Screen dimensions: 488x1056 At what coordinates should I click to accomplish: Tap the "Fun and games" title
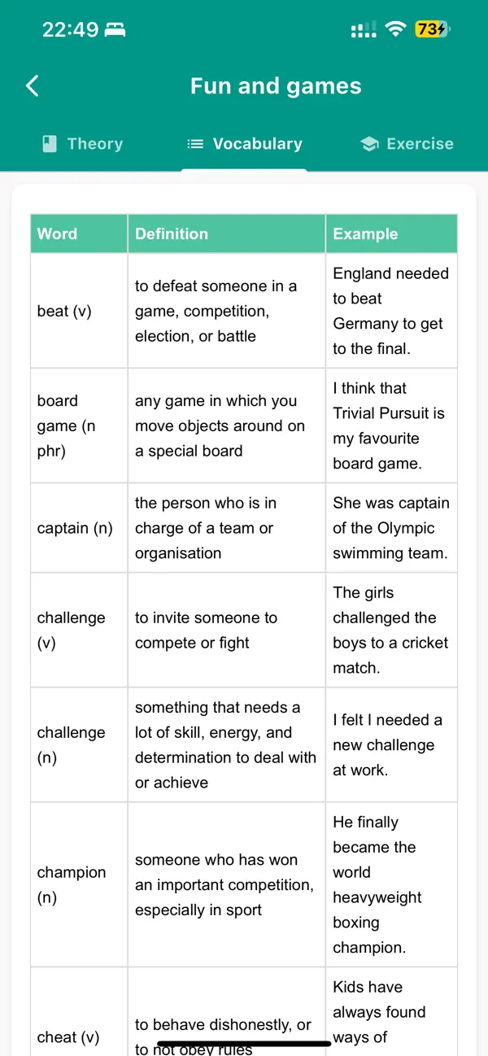[x=276, y=85]
